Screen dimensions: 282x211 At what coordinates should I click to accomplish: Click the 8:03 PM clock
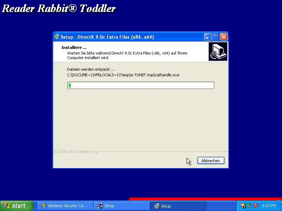(269, 206)
